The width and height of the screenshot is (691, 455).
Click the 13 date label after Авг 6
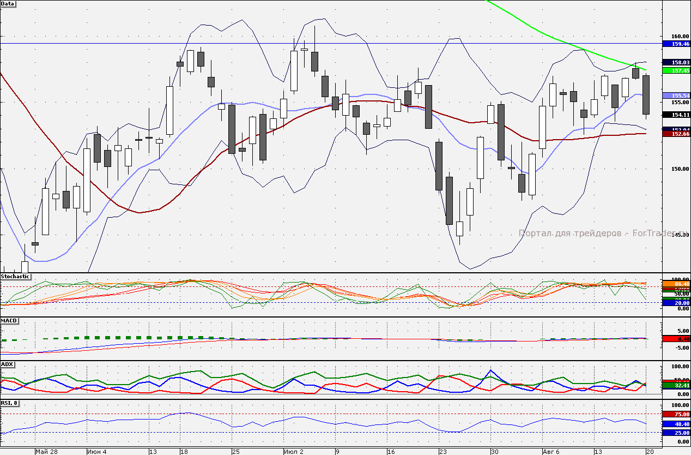tap(598, 452)
